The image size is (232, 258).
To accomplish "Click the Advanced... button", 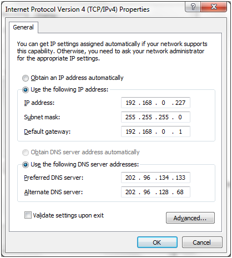I will coord(190,218).
